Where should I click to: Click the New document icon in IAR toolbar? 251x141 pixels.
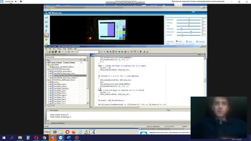click(x=47, y=52)
